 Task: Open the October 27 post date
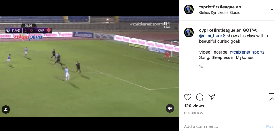(194, 113)
